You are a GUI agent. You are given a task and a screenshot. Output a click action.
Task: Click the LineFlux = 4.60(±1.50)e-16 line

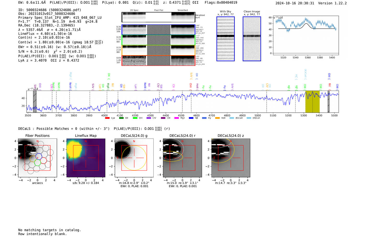pos(45,34)
